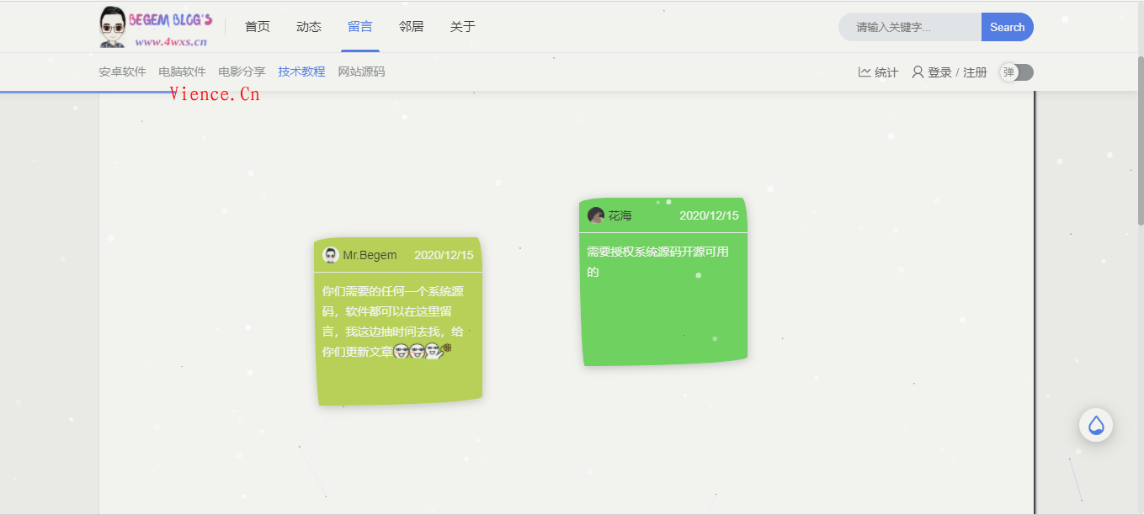Go to the 首页 home menu
The width and height of the screenshot is (1144, 515).
[x=258, y=27]
